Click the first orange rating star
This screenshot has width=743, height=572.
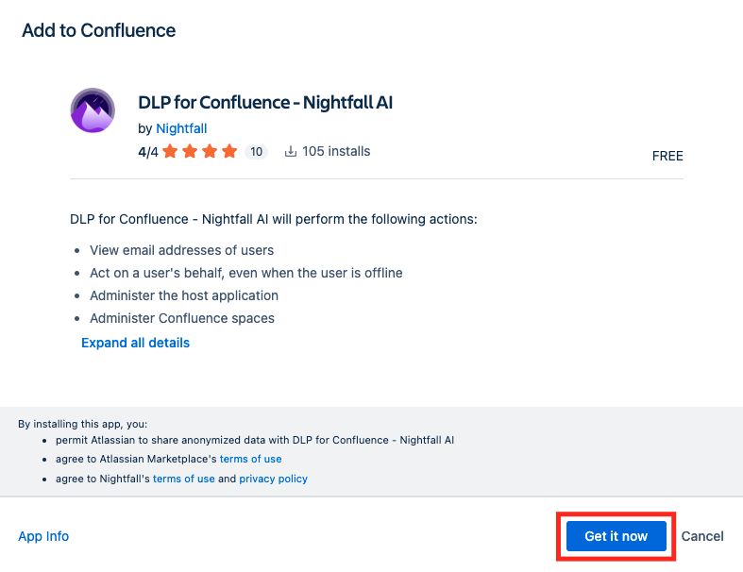pos(170,151)
